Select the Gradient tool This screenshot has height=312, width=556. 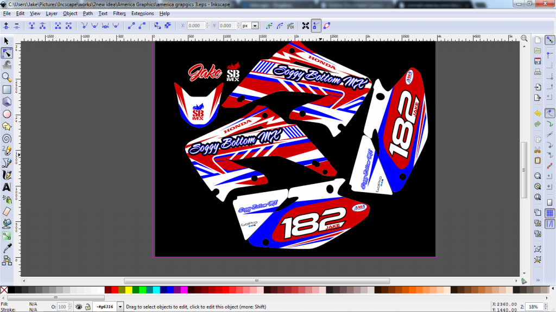coord(7,236)
